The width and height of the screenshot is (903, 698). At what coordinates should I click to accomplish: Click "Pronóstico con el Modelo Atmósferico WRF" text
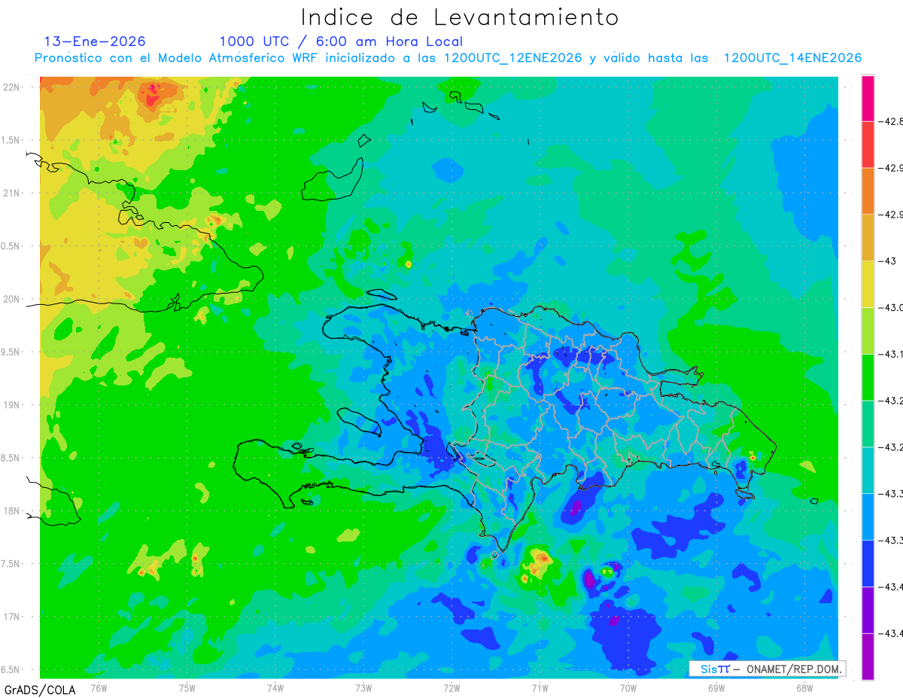tap(177, 58)
